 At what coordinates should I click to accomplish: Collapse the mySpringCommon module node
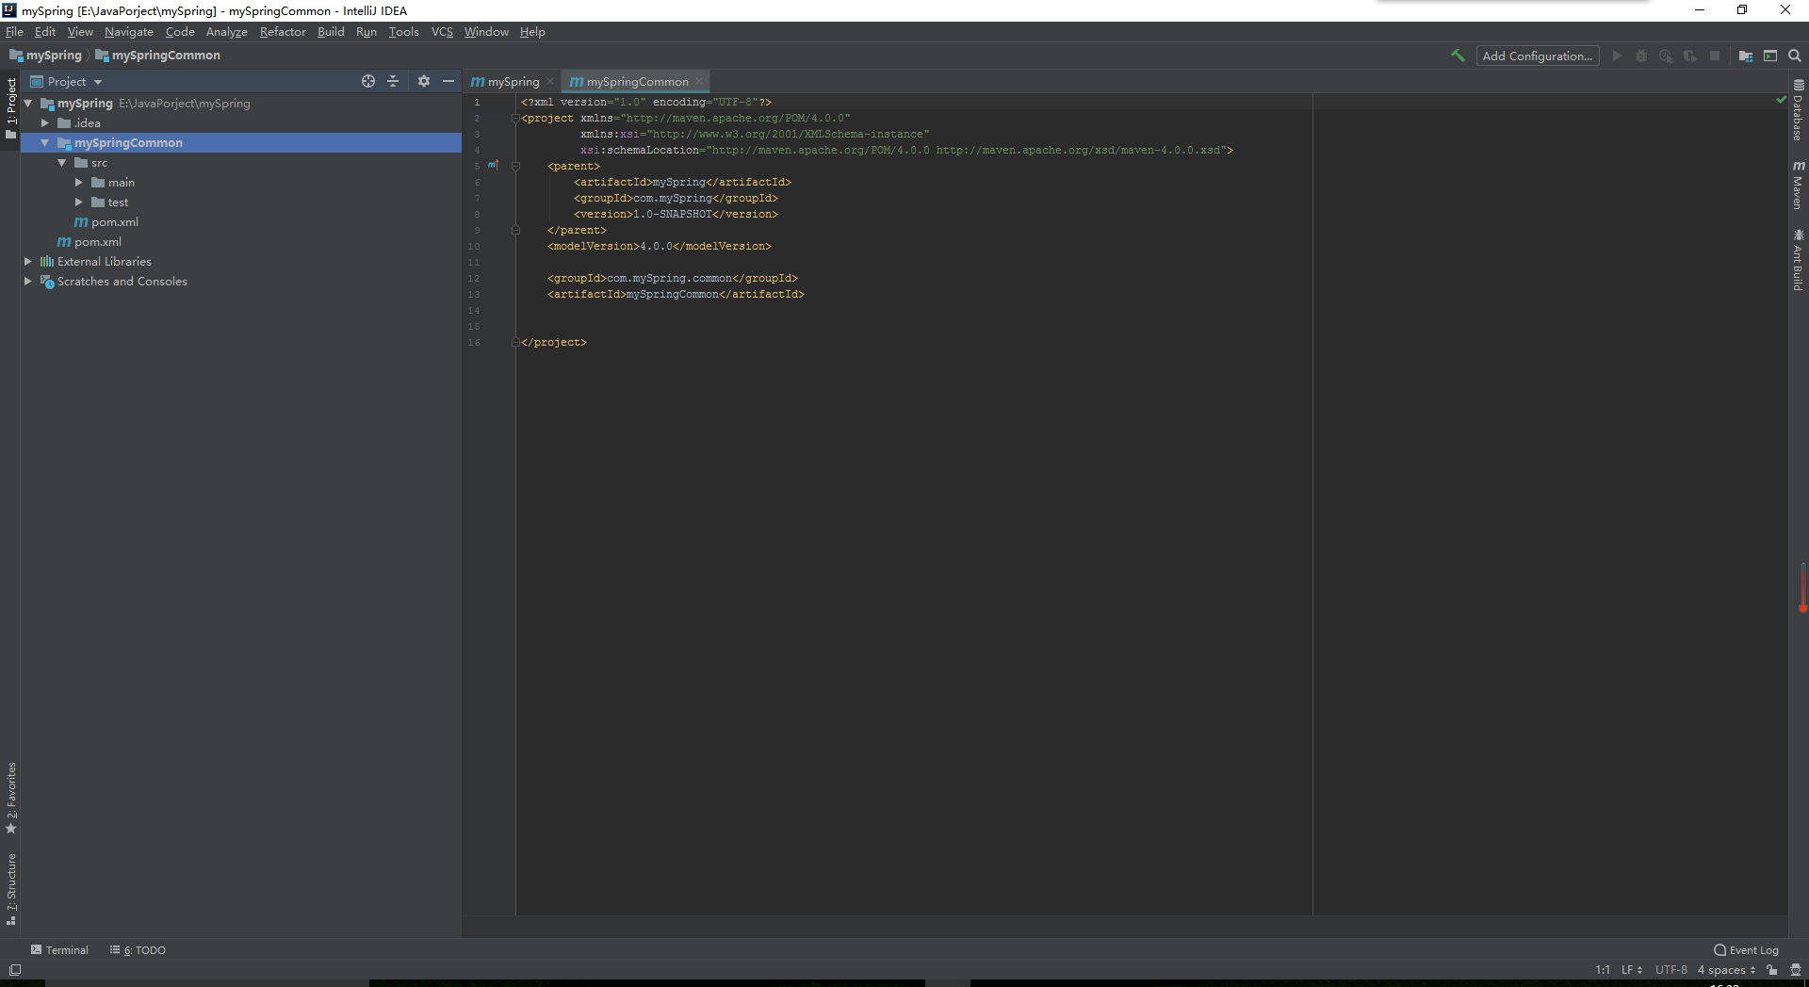pyautogui.click(x=45, y=142)
